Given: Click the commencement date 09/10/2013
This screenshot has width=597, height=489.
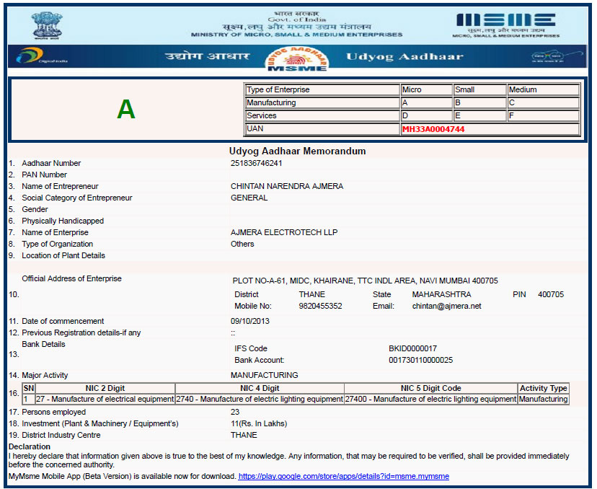Looking at the screenshot, I should point(249,321).
